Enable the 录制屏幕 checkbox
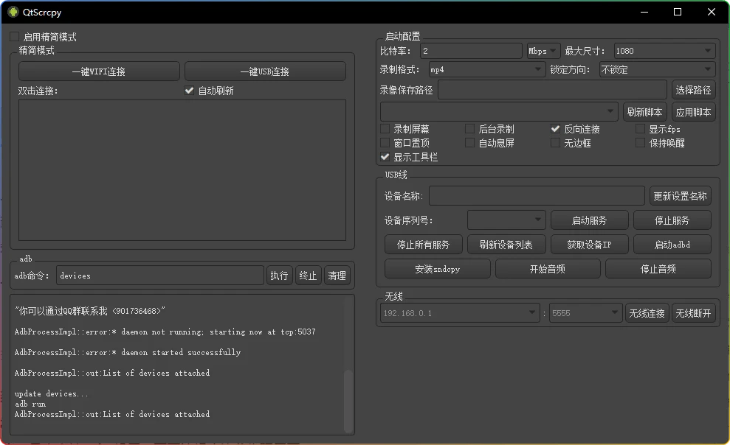Screen dimensions: 730x445 pos(385,128)
